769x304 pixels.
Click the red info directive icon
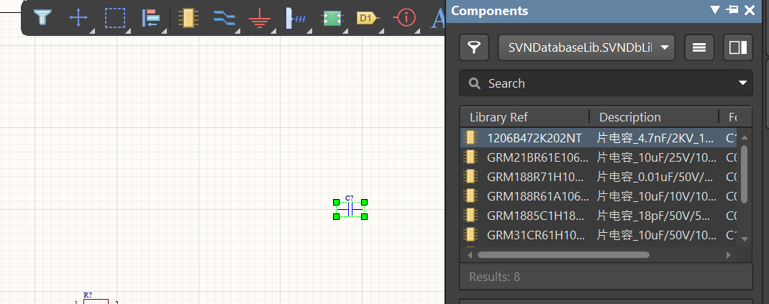[404, 18]
